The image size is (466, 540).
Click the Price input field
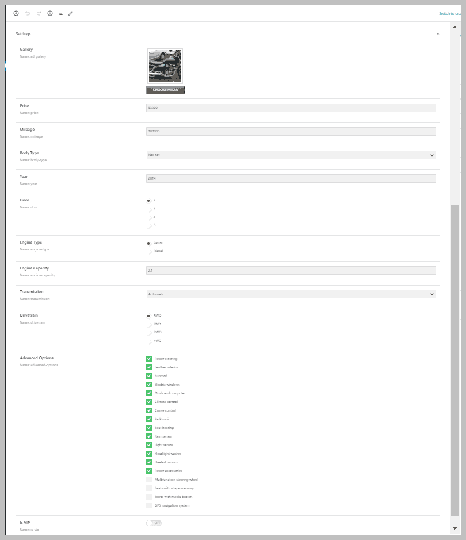point(291,107)
